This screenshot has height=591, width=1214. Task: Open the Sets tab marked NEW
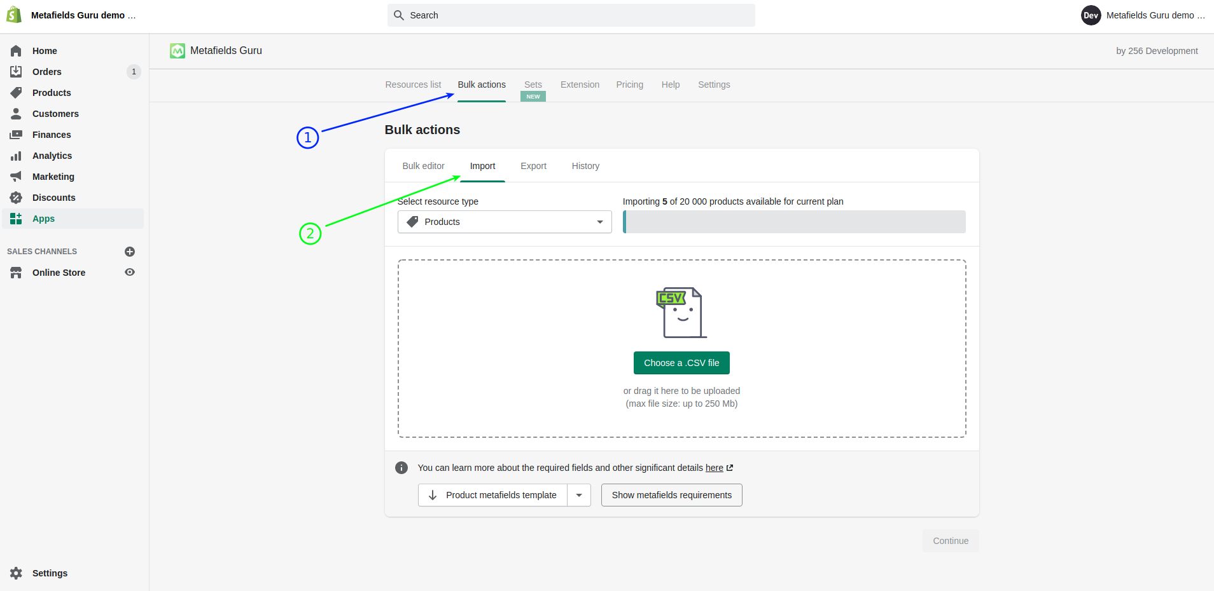[533, 84]
